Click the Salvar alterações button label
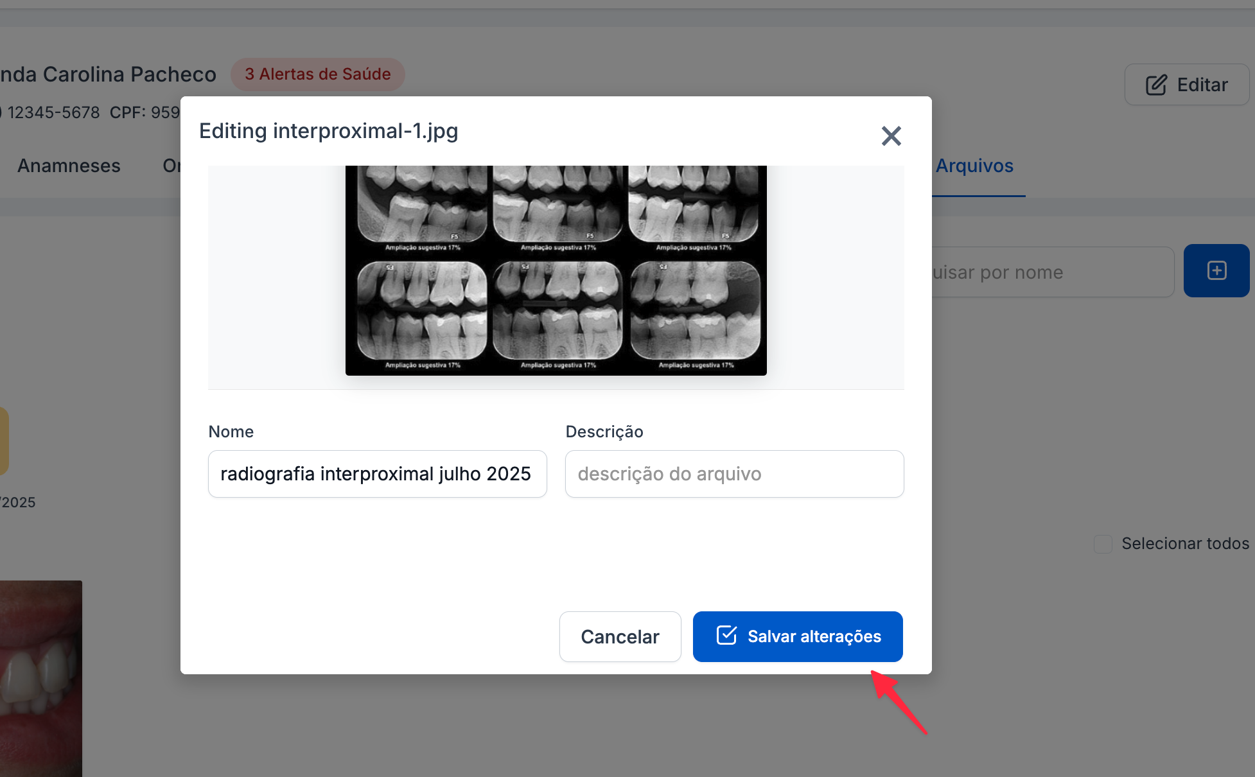This screenshot has width=1255, height=777. pyautogui.click(x=814, y=636)
